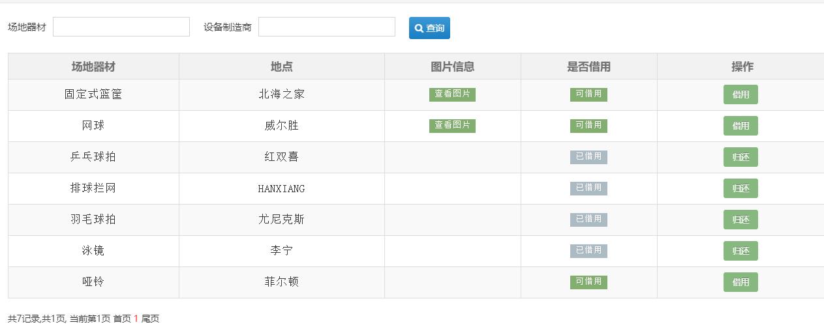
Task: Hit 归还 for the 泳镜 row
Action: (740, 251)
